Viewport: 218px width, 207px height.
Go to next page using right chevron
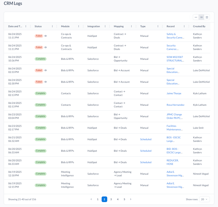(x=130, y=199)
